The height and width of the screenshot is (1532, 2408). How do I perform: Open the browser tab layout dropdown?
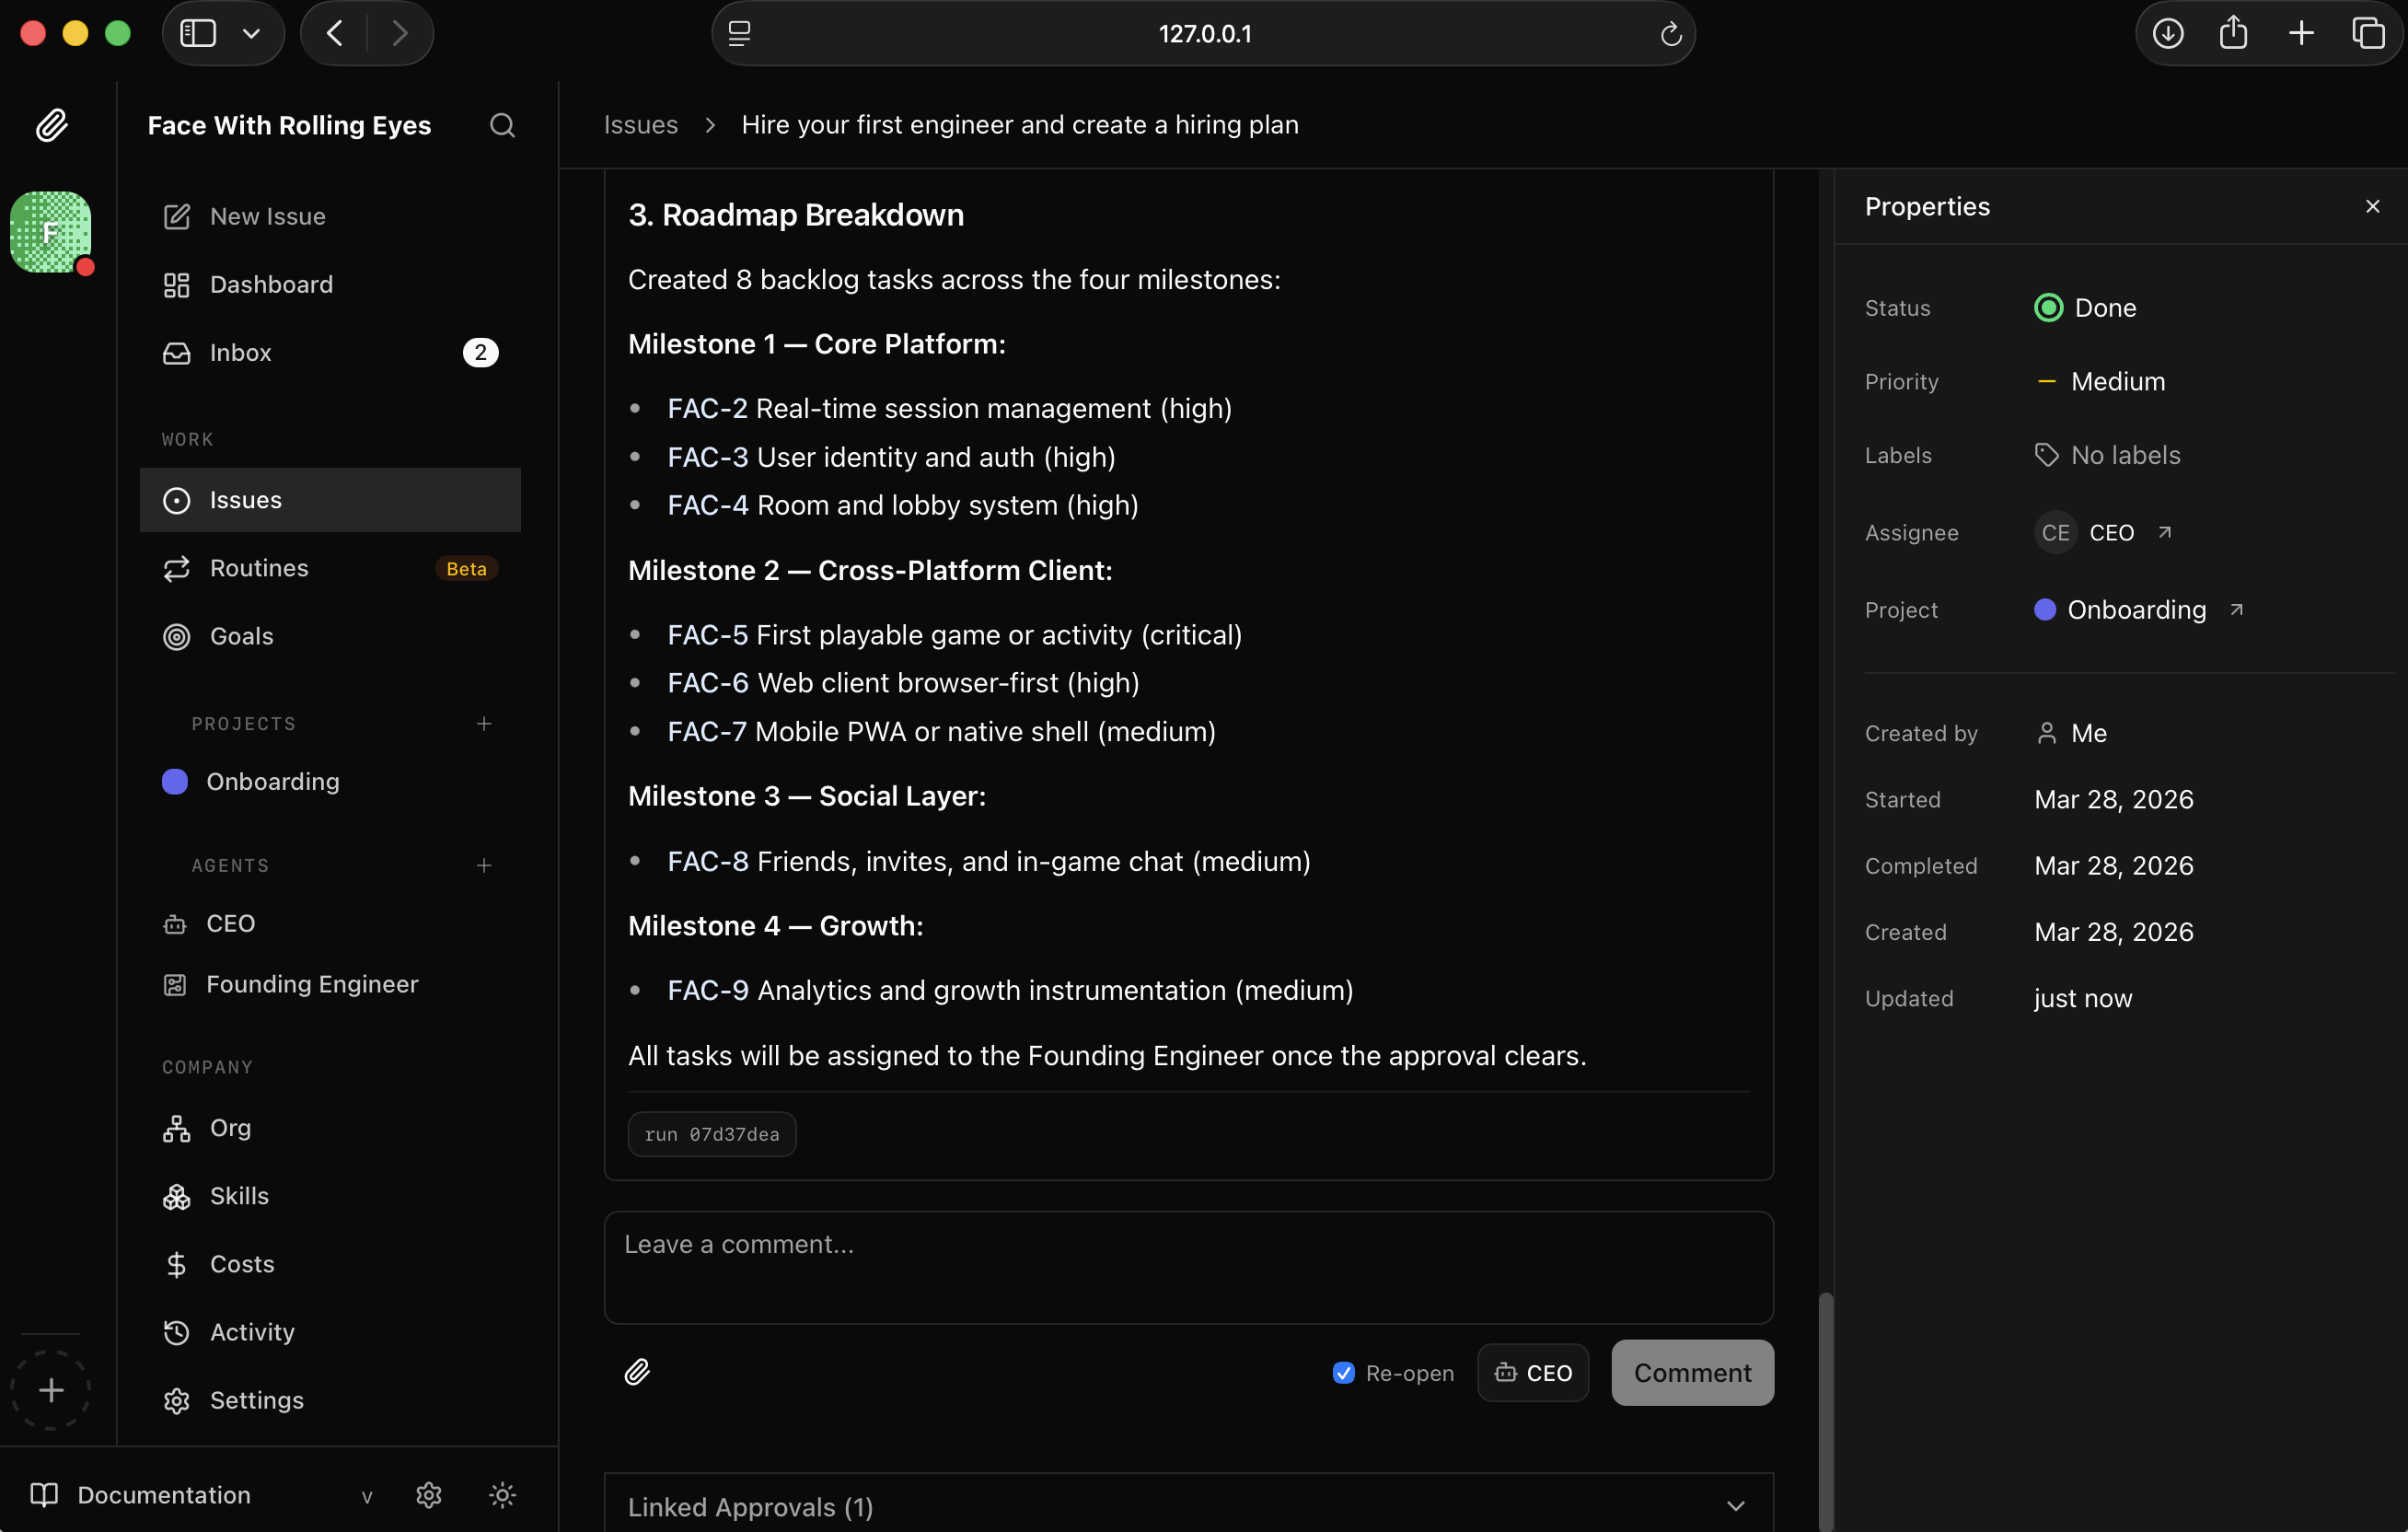click(x=252, y=32)
